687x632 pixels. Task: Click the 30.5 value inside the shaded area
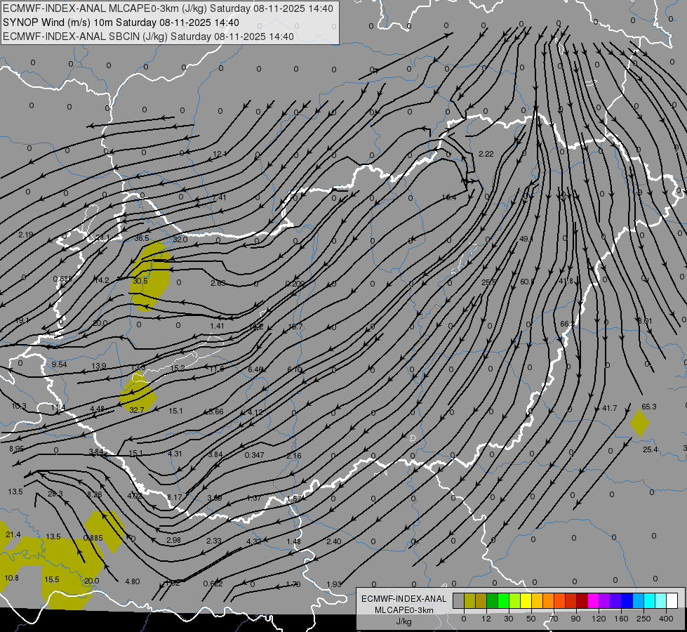[x=140, y=281]
